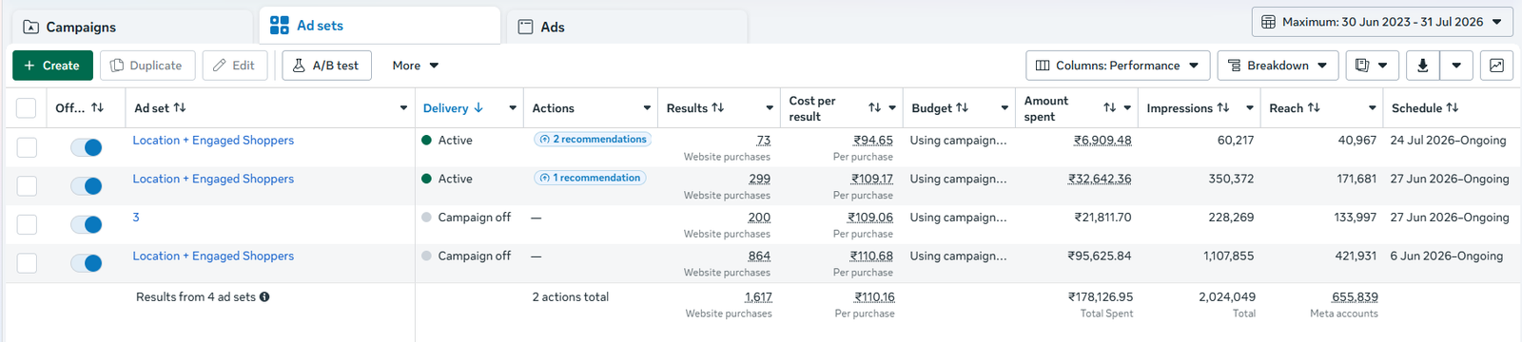Screen dimensions: 1522x342
Task: Sort by Impressions column arrows
Action: pos(1223,108)
